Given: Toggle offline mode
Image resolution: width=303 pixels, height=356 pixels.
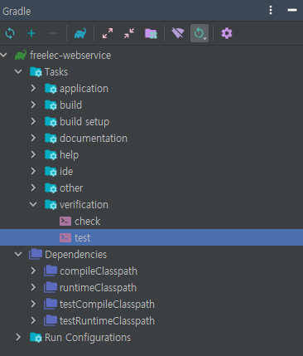Looking at the screenshot, I should coord(178,33).
